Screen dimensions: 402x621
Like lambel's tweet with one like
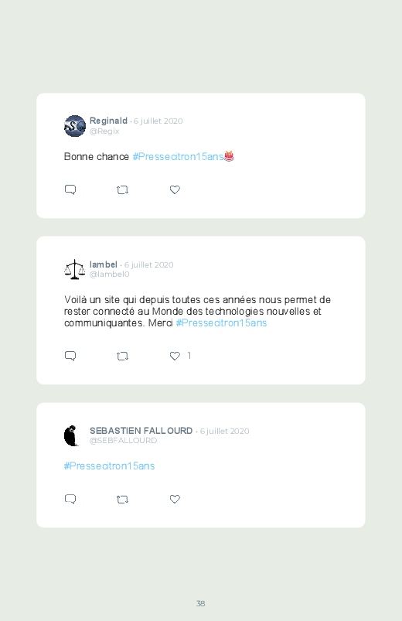[175, 356]
